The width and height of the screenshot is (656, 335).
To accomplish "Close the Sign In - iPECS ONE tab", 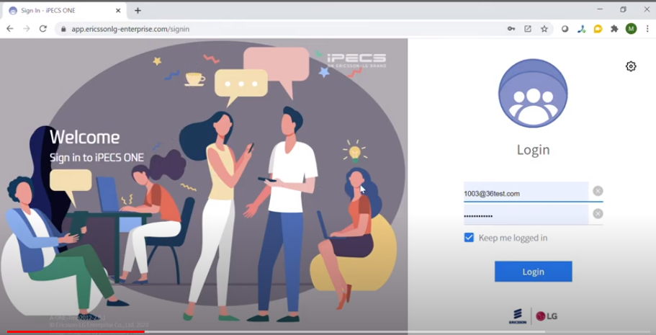I will (118, 11).
